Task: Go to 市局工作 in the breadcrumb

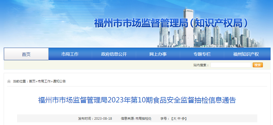Action: pos(44,81)
